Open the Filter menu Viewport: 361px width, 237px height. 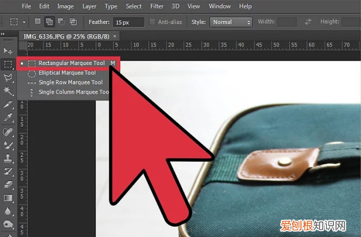click(157, 6)
